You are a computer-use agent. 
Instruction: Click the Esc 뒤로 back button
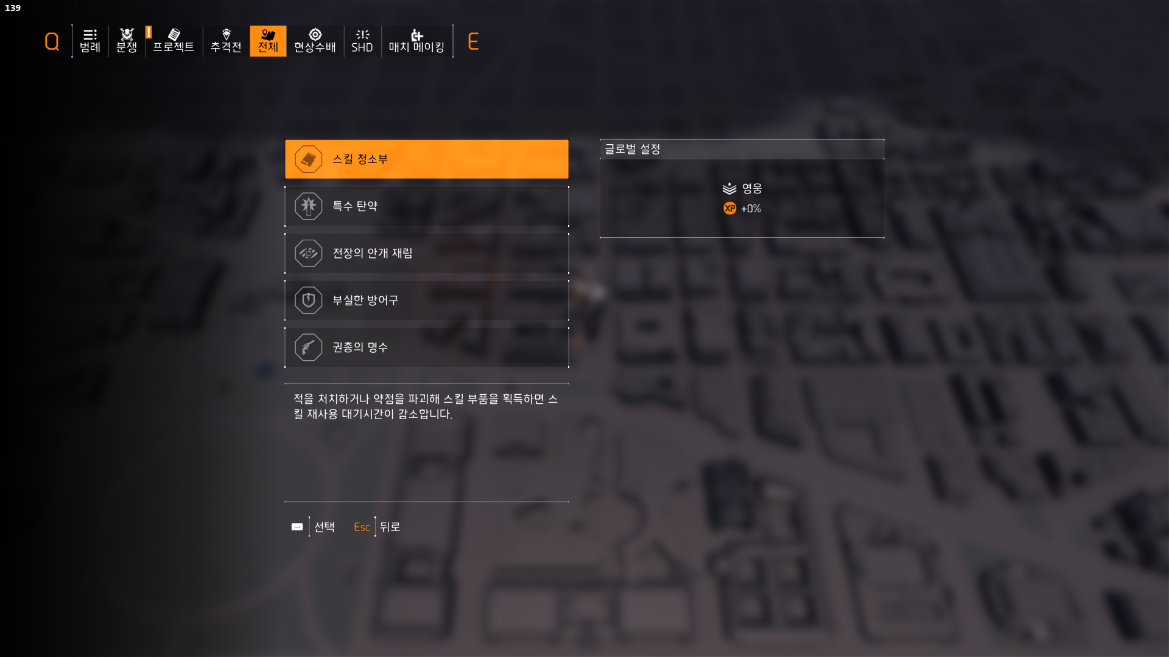377,527
